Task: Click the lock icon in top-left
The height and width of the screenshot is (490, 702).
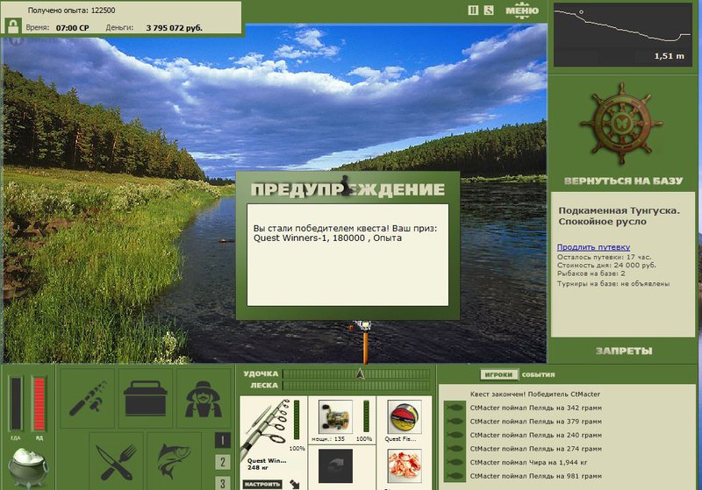Action: [x=13, y=25]
